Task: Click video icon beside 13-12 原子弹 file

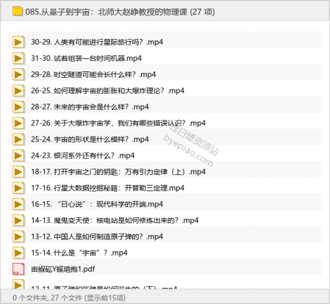Action: click(18, 236)
